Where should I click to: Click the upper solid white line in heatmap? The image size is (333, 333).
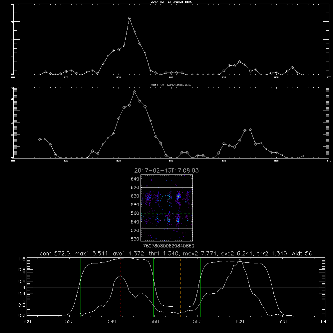pos(166,187)
